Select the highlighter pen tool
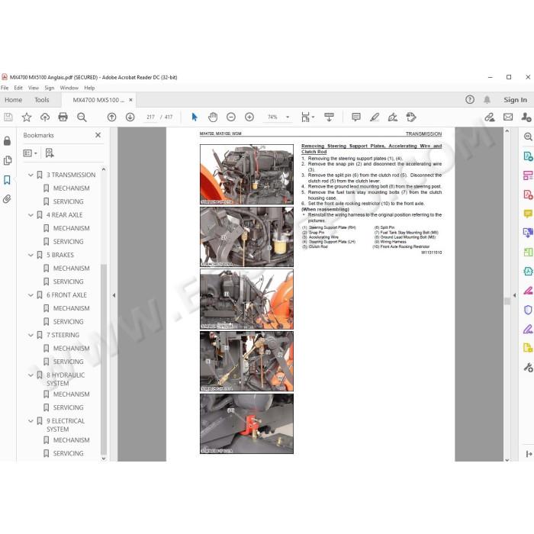 point(375,117)
